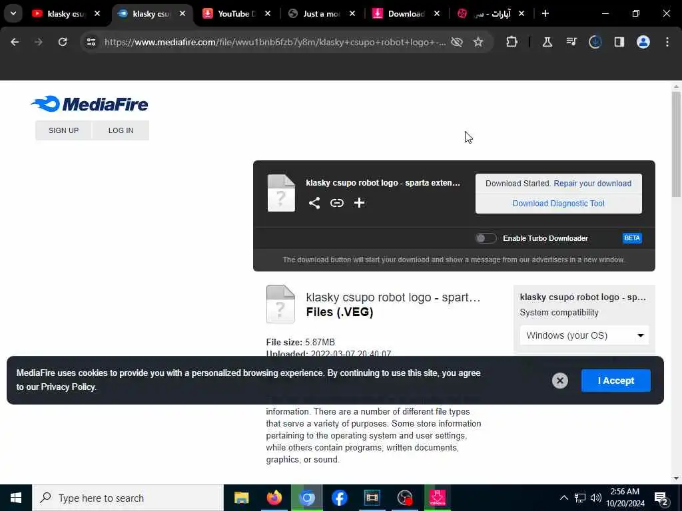Open tab search dropdown arrow

tap(13, 13)
